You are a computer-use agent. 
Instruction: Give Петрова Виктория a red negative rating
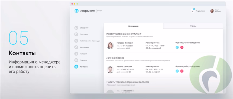(x=182, y=47)
